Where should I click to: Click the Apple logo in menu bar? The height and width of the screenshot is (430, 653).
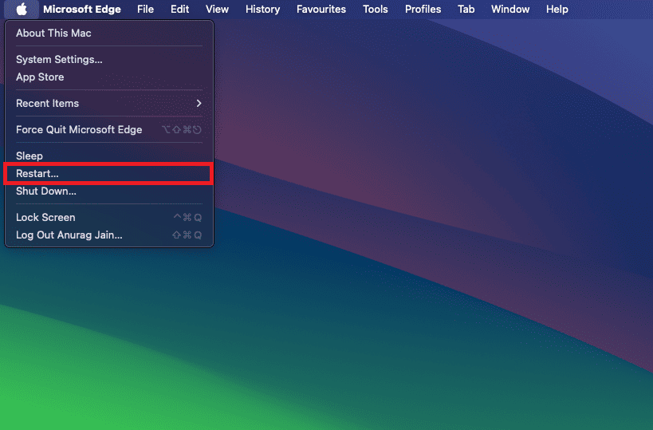click(x=22, y=10)
